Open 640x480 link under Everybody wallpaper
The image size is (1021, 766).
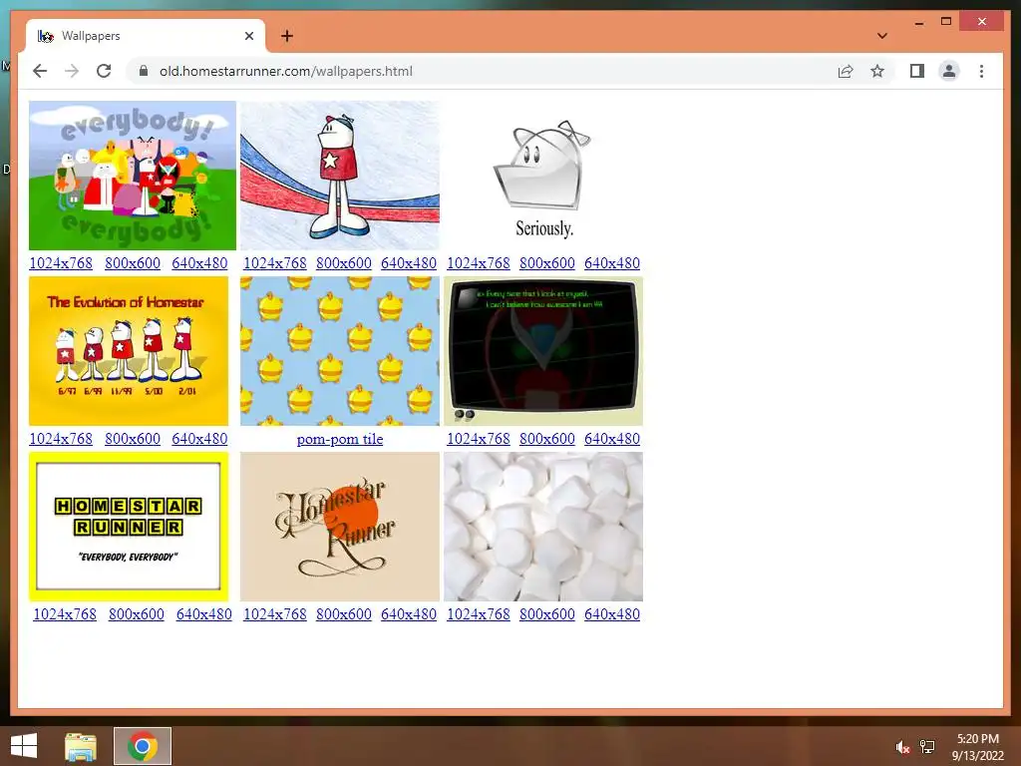199,263
